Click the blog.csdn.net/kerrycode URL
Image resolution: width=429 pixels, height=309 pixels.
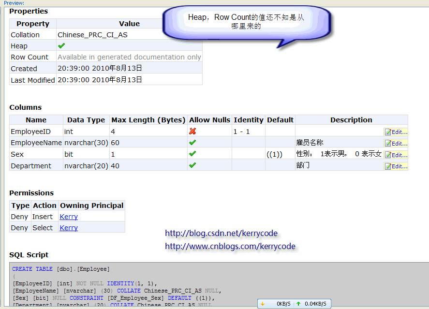(x=221, y=234)
